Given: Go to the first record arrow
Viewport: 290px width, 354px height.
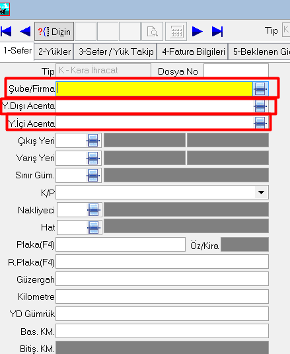Looking at the screenshot, I should (6, 31).
